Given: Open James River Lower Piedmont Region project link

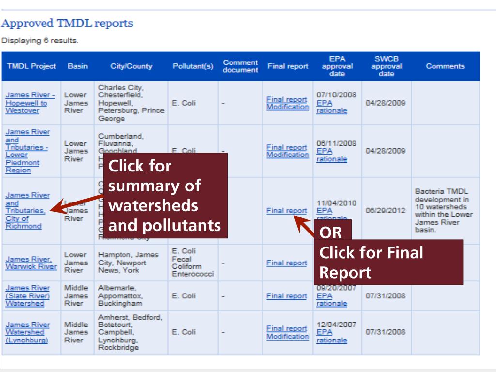Looking at the screenshot, I should 27,151.
